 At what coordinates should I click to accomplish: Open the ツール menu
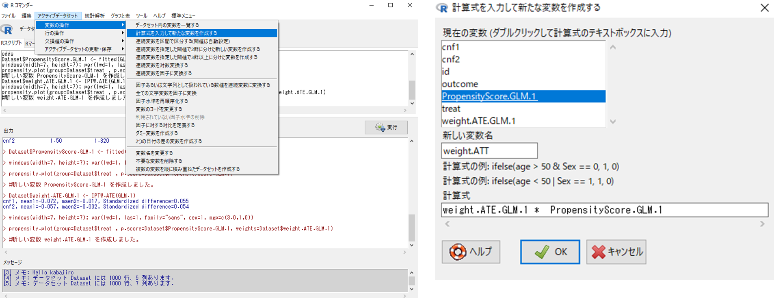[141, 16]
